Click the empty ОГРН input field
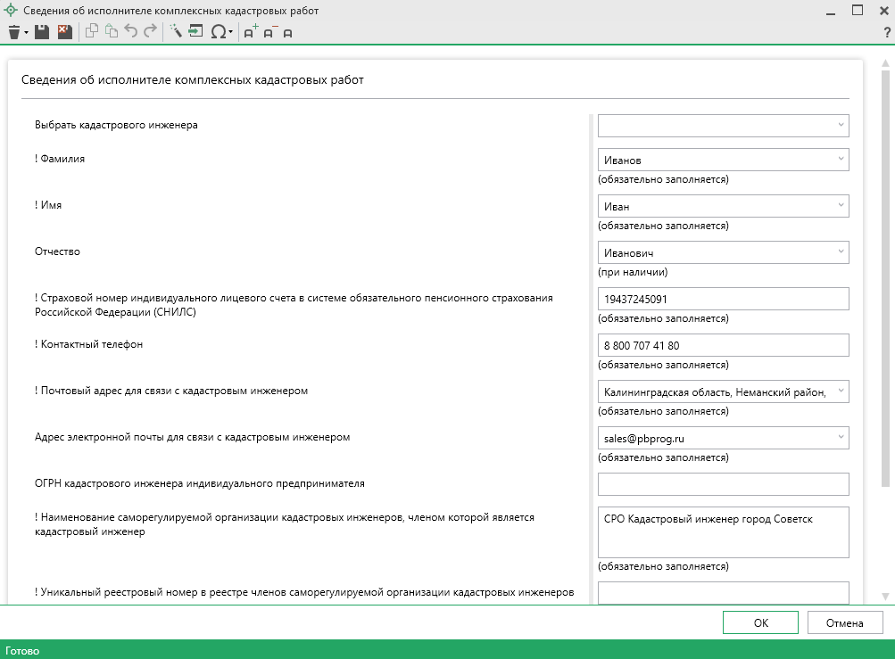Image resolution: width=895 pixels, height=659 pixels. tap(722, 484)
